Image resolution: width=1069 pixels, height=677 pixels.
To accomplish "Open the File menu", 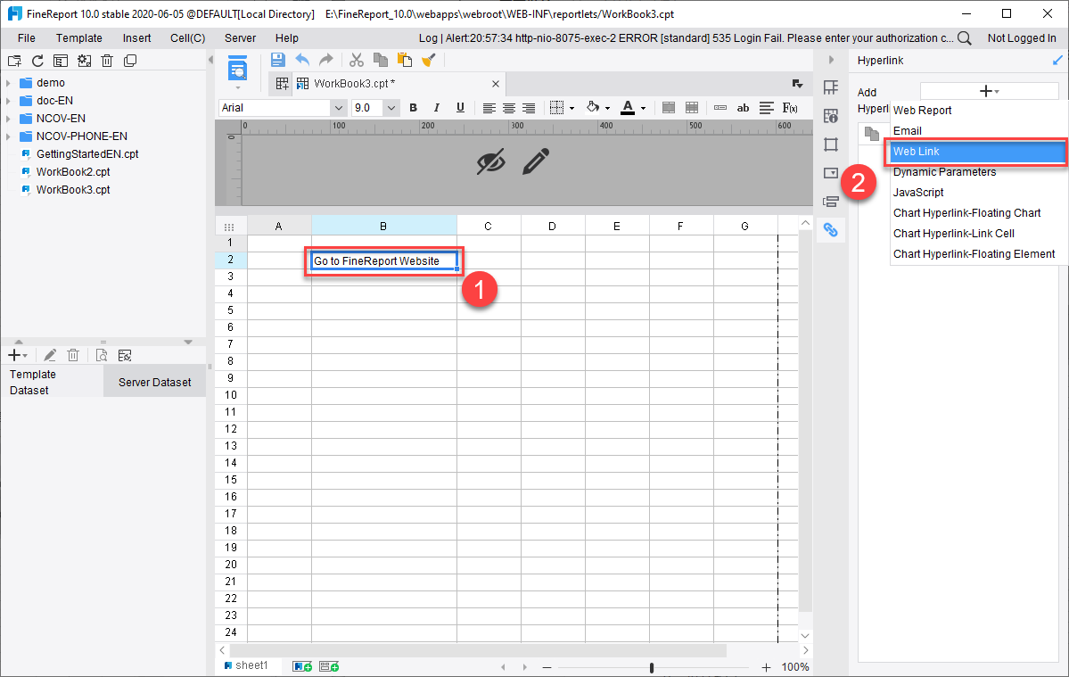I will click(x=27, y=38).
